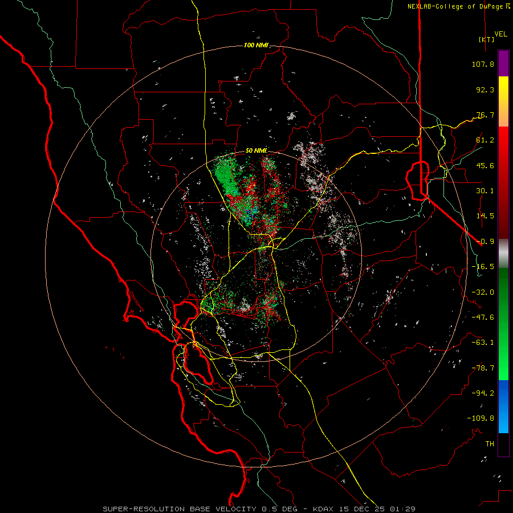
Task: Pick the blue segment of color bar
Action: point(503,406)
